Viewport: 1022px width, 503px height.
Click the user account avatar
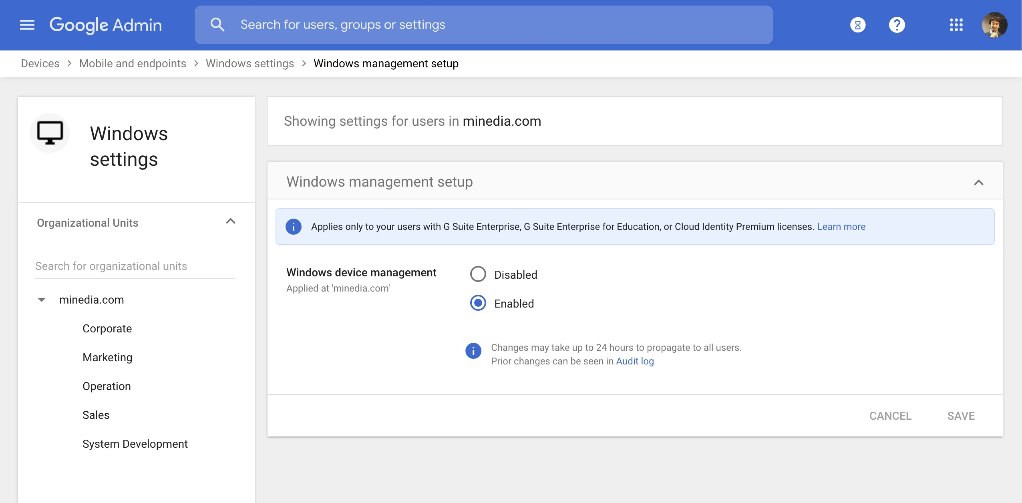994,25
